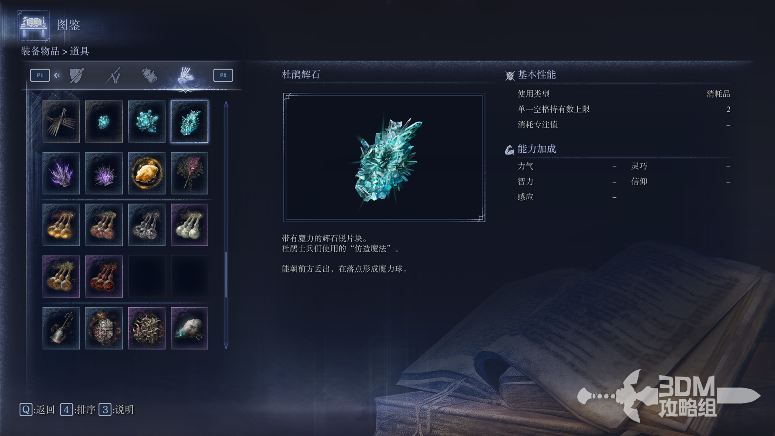775x436 pixels.
Task: Select the hand bell item icon
Action: [x=61, y=328]
